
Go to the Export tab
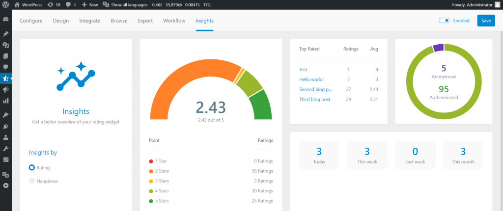click(145, 21)
